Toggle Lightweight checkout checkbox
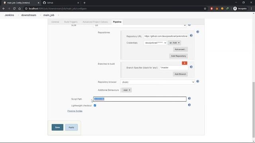This screenshot has height=143, width=255. [x=95, y=105]
